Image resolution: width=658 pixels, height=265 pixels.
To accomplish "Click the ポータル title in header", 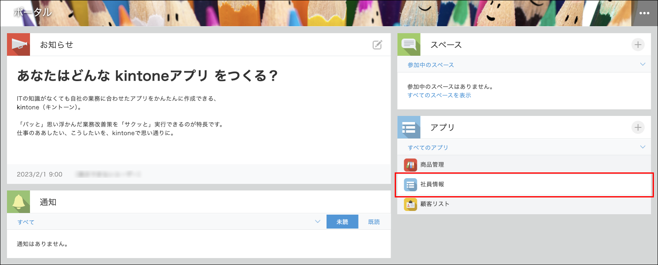I will [33, 12].
